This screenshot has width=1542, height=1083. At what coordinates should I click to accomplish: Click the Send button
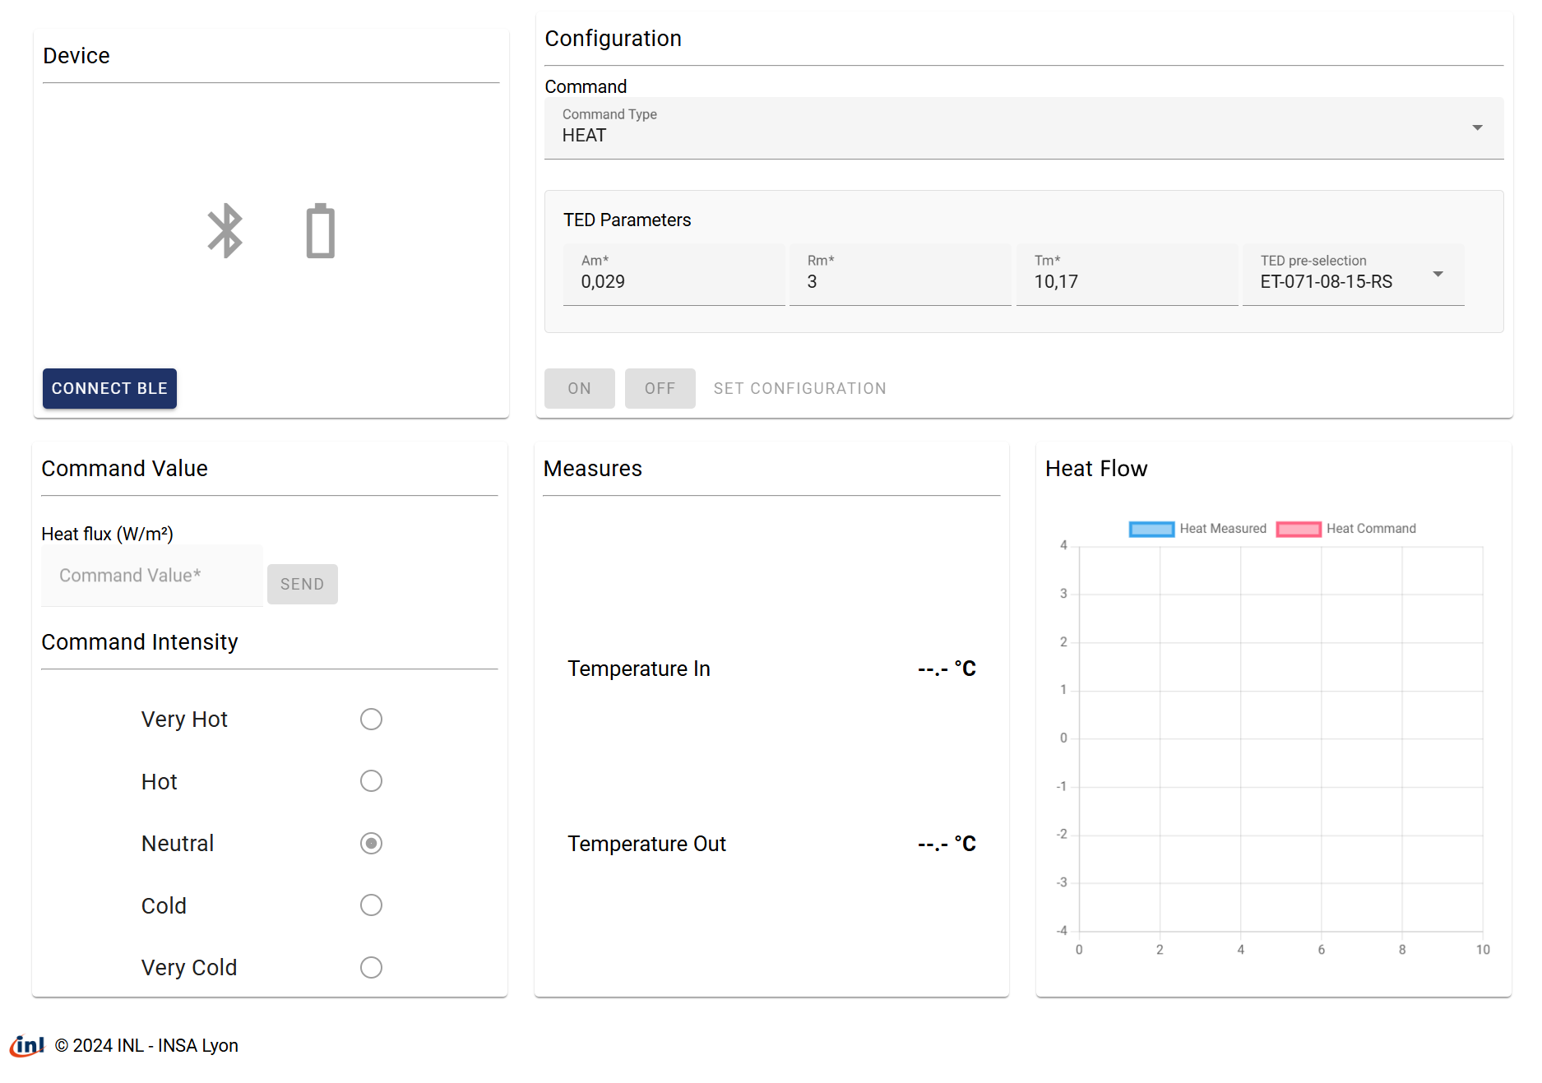click(x=302, y=585)
